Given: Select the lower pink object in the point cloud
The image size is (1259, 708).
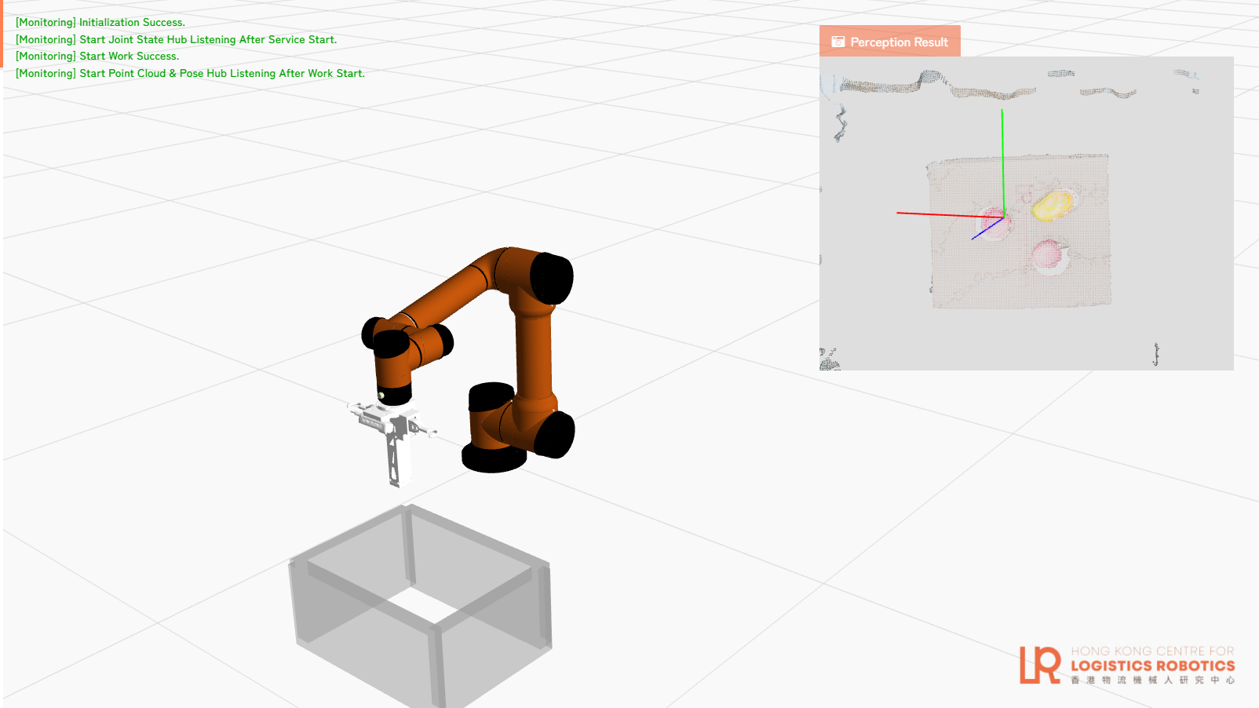Looking at the screenshot, I should coord(1049,256).
